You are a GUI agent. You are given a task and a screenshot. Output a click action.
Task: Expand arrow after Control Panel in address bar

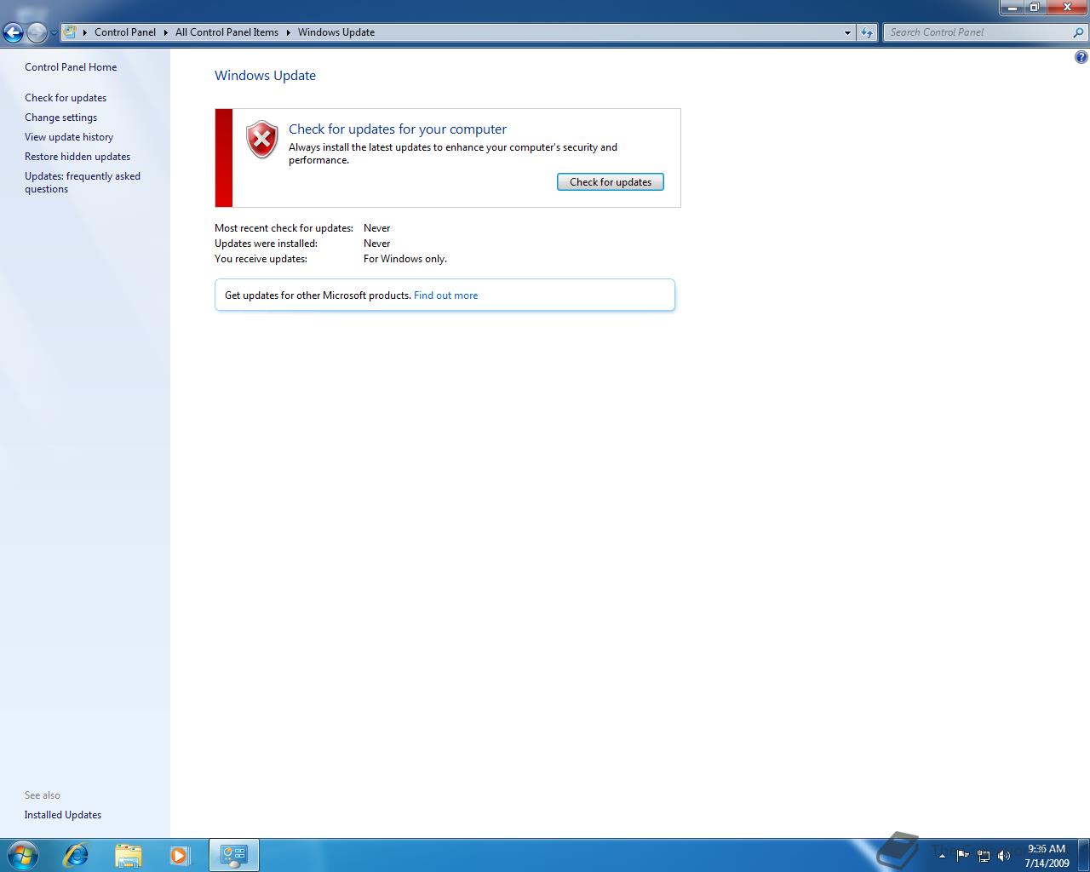(166, 32)
